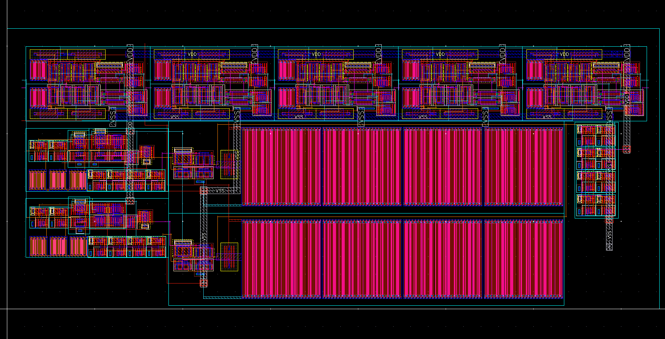The width and height of the screenshot is (665, 339).
Task: Pick the VDD label inside the fourth top cell
Action: pos(440,54)
